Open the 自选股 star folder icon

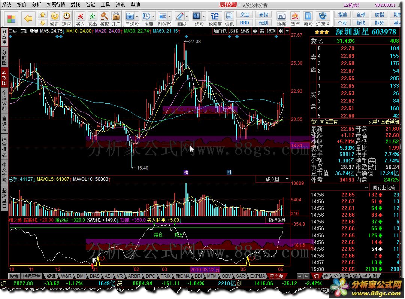coord(130,16)
